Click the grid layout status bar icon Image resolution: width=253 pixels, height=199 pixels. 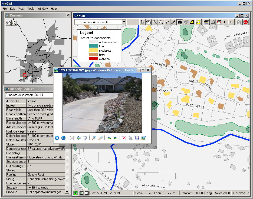(81, 193)
